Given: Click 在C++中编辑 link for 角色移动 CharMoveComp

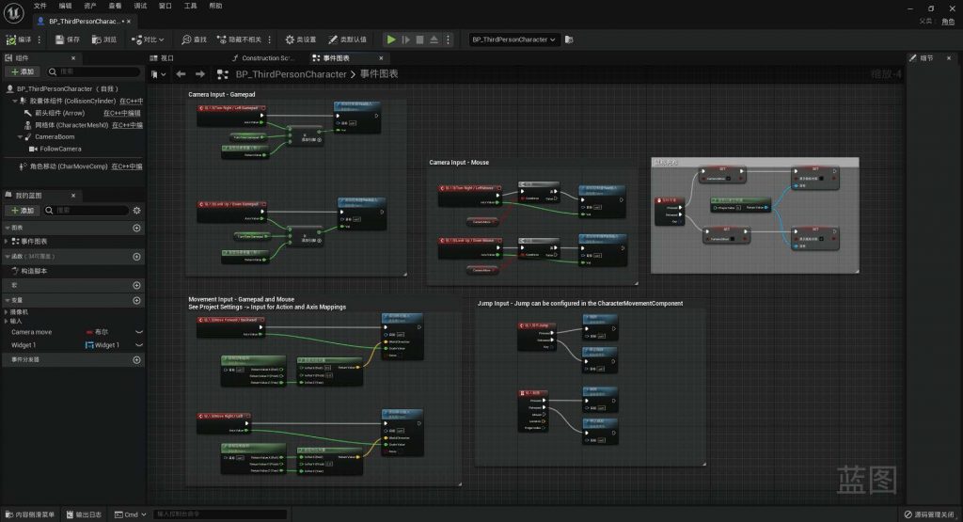Looking at the screenshot, I should pyautogui.click(x=127, y=166).
